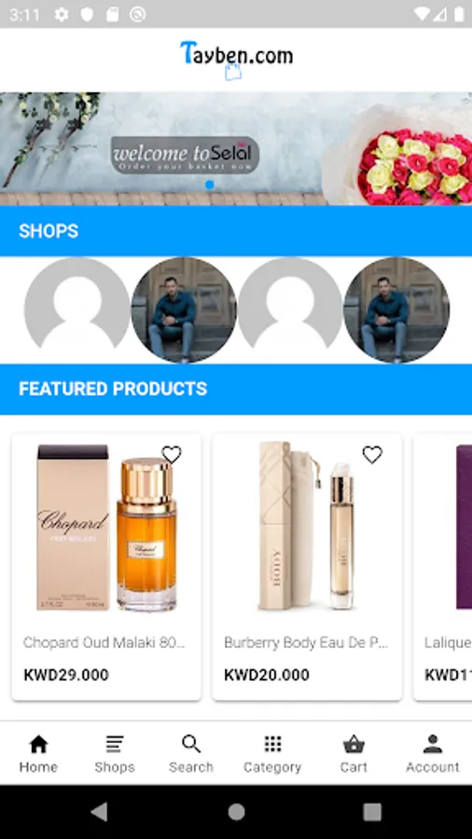472x839 pixels.
Task: Open the Account person icon
Action: tap(433, 744)
